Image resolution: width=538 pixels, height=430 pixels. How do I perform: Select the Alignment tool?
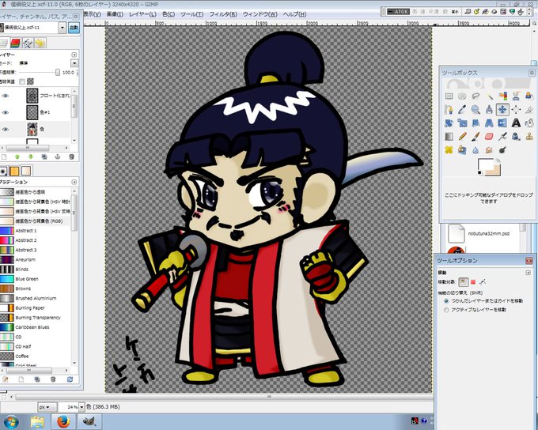coord(516,110)
